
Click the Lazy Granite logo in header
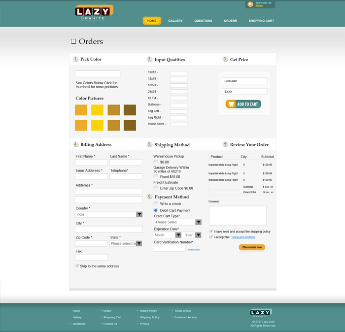coord(94,12)
